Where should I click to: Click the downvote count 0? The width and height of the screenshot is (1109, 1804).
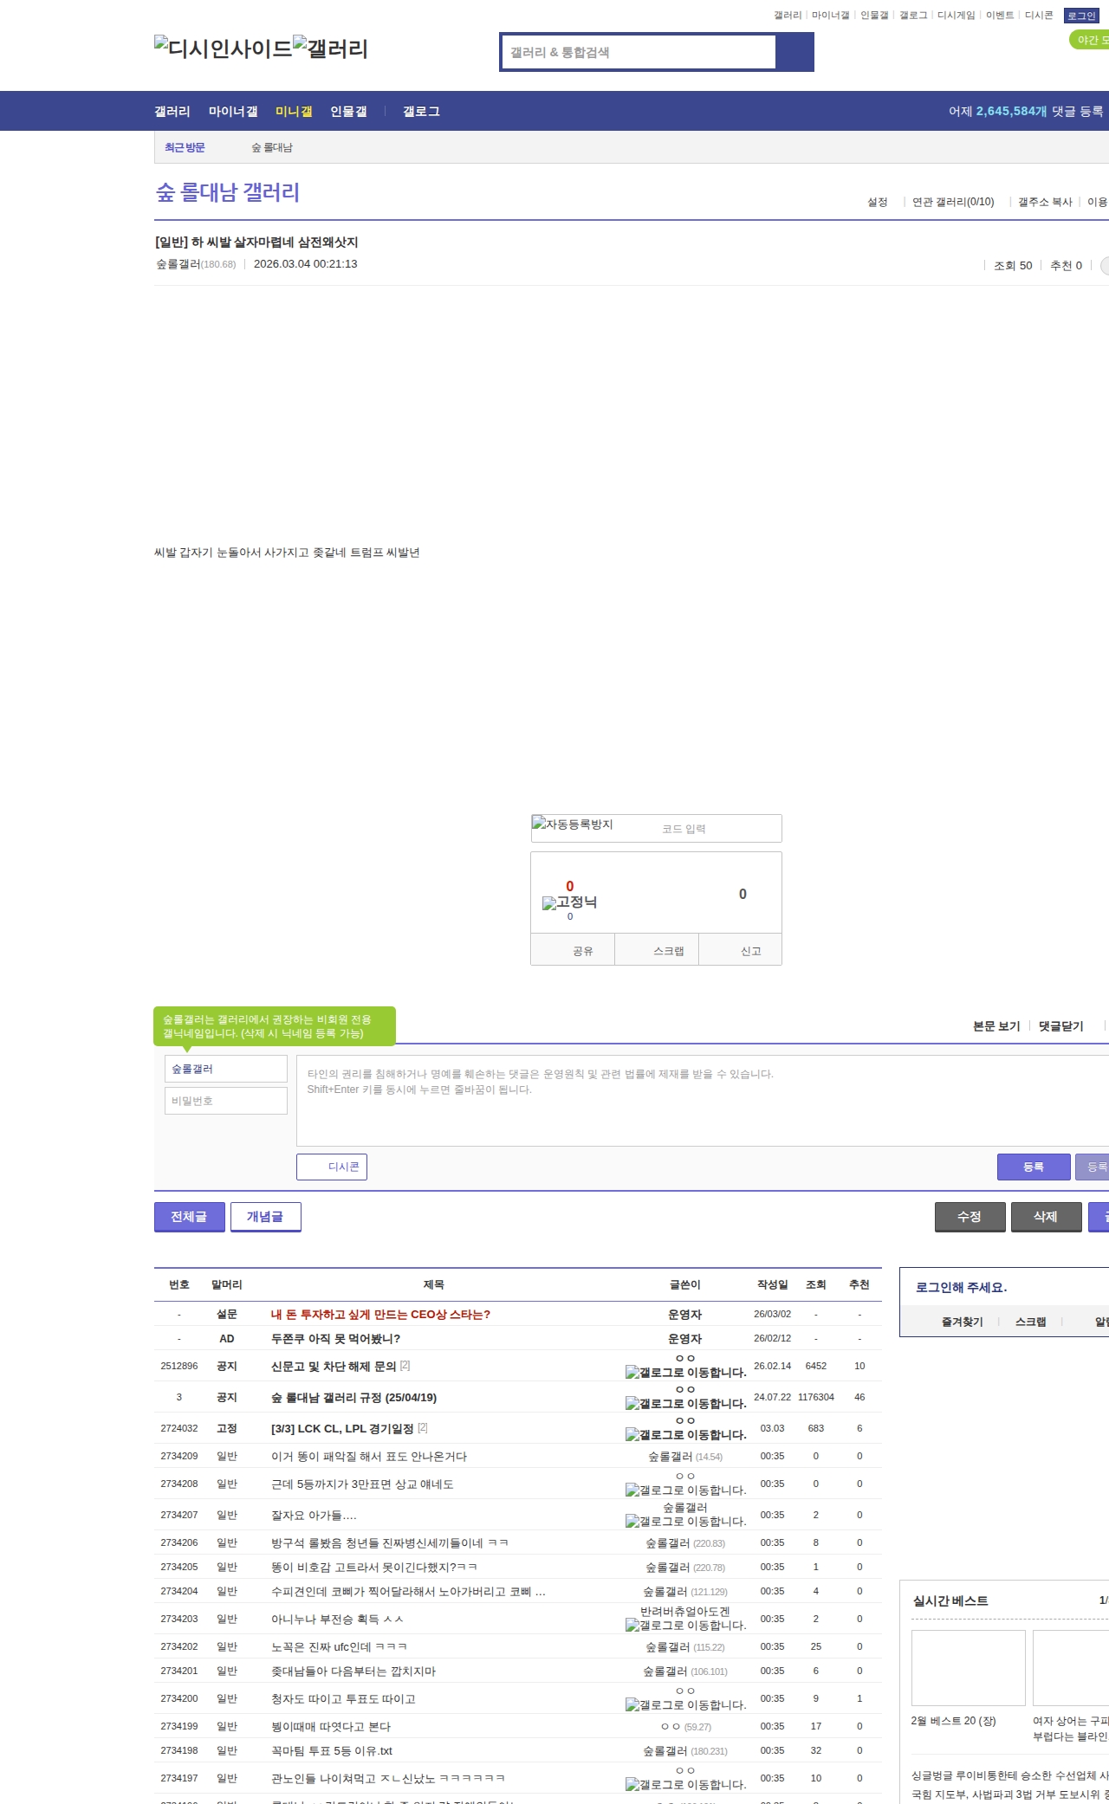point(743,894)
